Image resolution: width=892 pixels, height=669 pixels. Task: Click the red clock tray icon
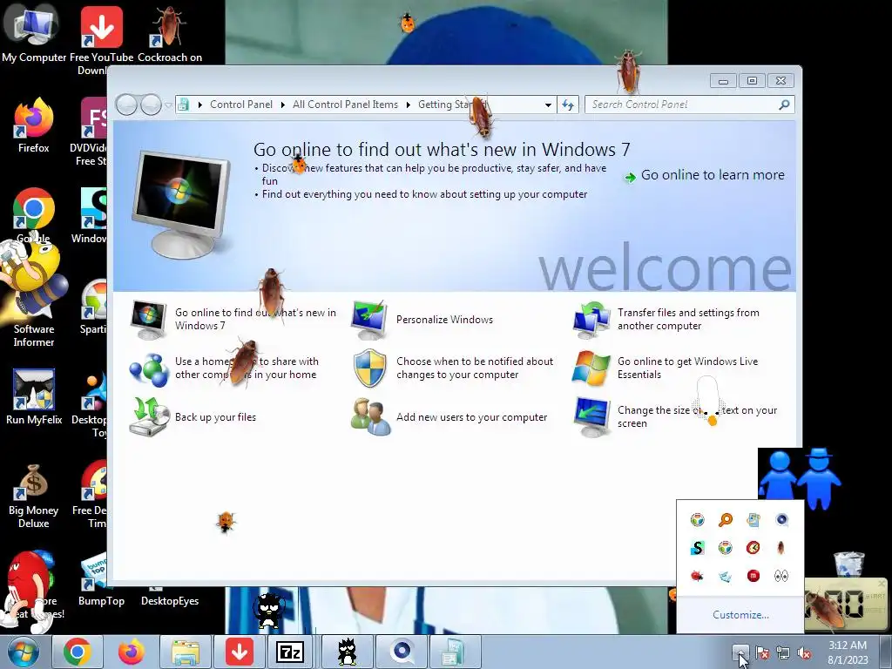pos(753,548)
